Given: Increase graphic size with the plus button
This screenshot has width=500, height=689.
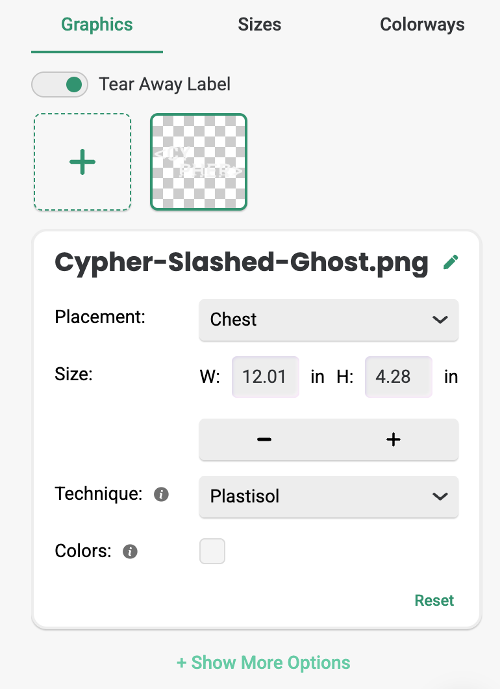Looking at the screenshot, I should coord(394,440).
